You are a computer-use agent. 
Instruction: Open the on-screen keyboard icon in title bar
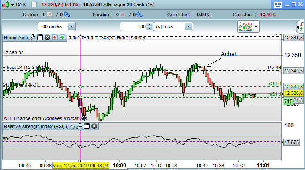pyautogui.click(x=278, y=5)
